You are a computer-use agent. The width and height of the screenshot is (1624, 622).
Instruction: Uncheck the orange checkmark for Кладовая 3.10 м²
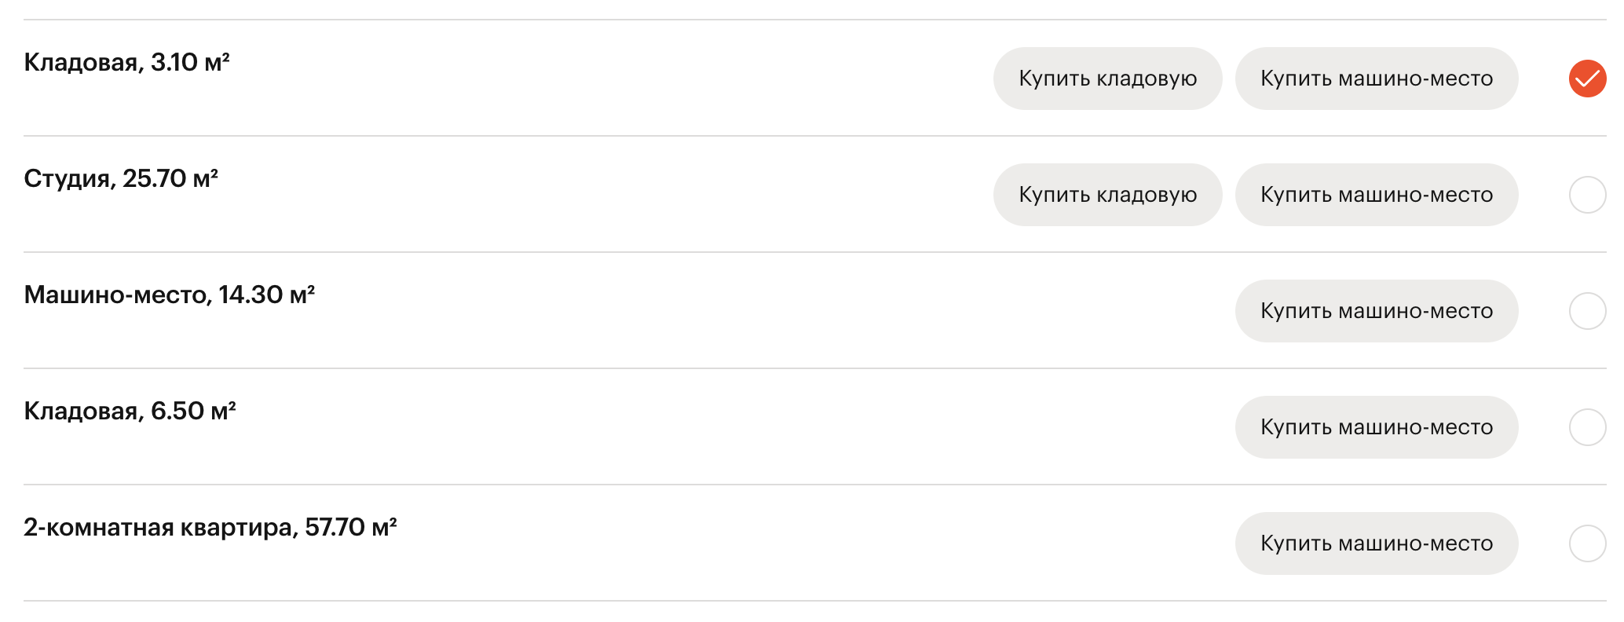[x=1587, y=79]
